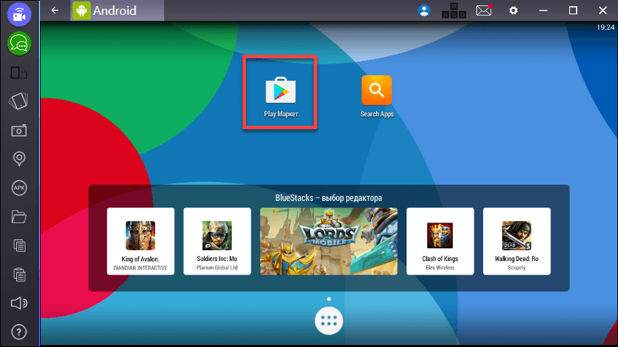Open the mail notifications envelope icon
This screenshot has height=347, width=618.
pos(483,10)
